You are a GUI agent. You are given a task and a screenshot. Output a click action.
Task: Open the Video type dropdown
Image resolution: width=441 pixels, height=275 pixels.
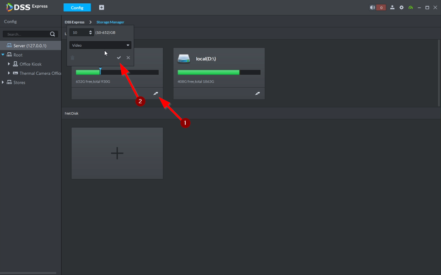coord(100,45)
